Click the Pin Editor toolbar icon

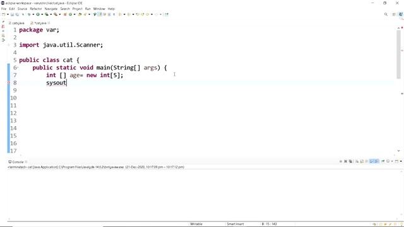point(167,15)
